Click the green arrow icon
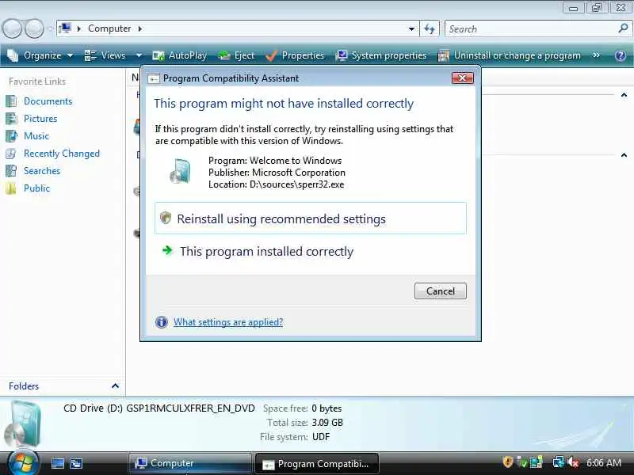 click(167, 250)
